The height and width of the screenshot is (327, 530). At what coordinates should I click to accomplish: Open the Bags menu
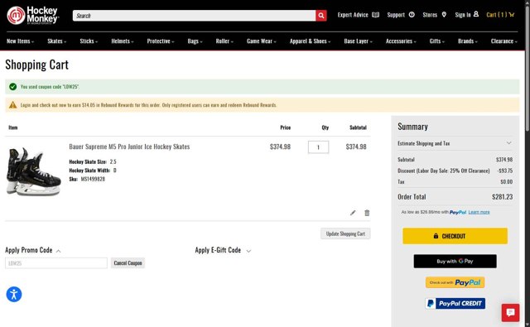(195, 41)
